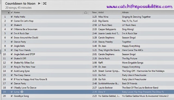Screen dimensions: 174x100
Task: Click the arrow icon next to Jump
Action: tap(22, 92)
